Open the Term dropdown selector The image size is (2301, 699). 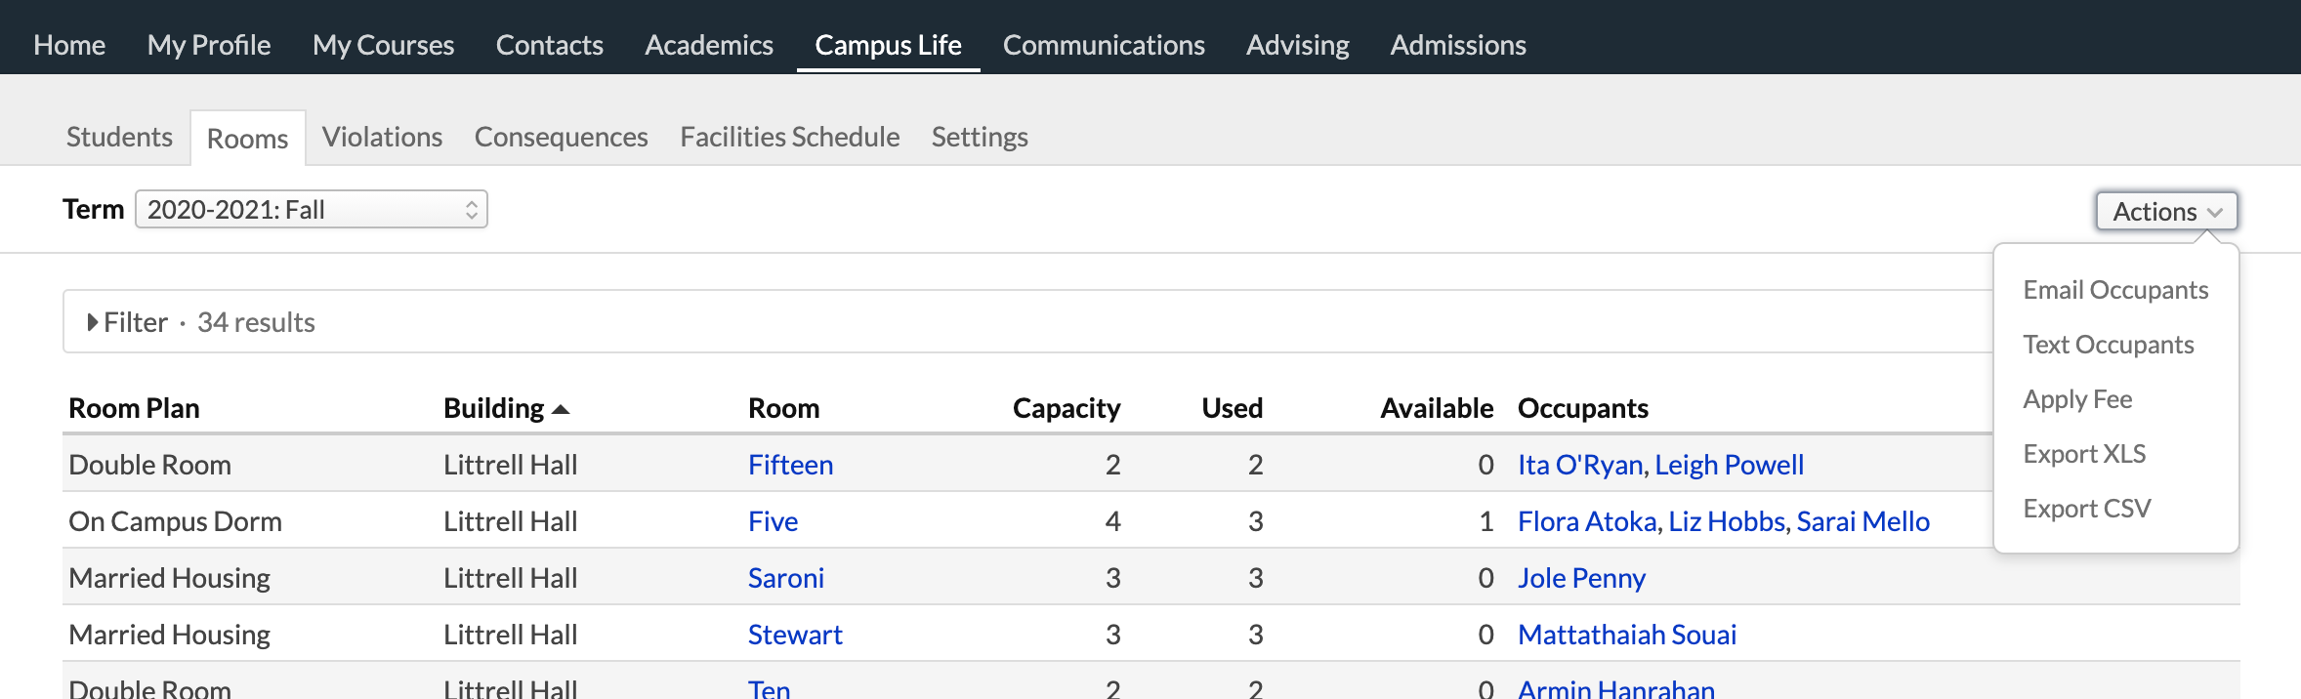(311, 210)
